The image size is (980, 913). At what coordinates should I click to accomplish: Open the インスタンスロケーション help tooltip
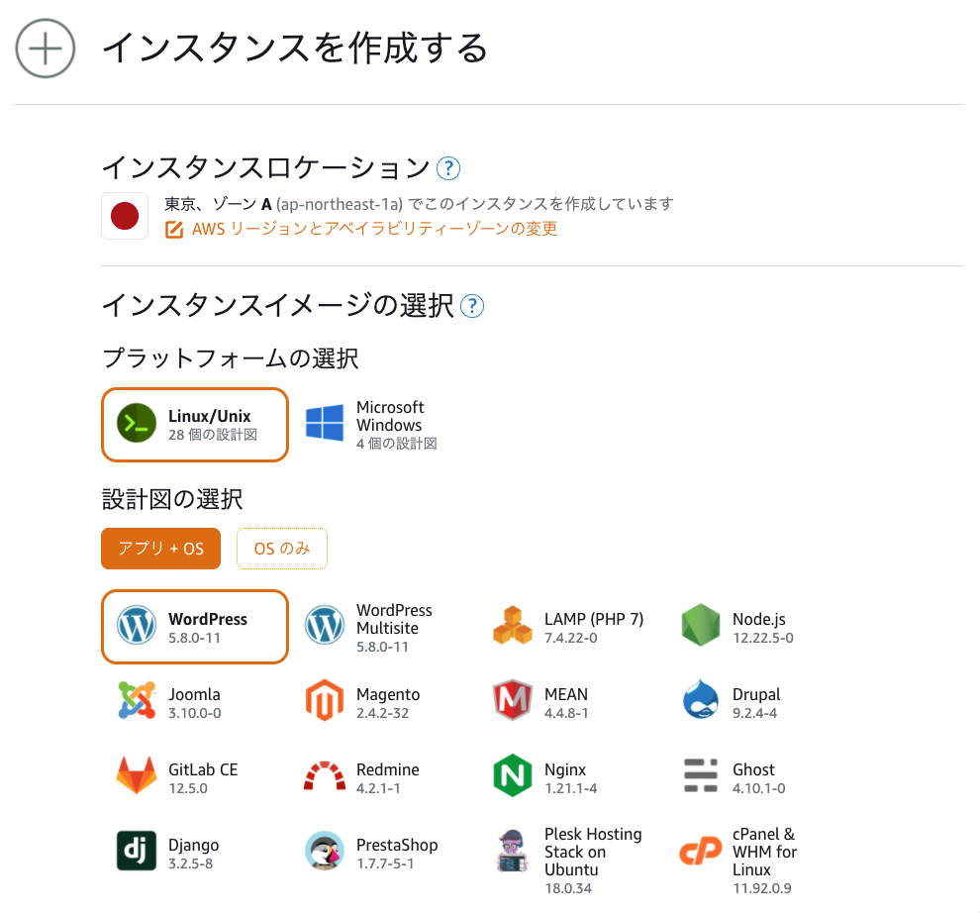click(447, 168)
